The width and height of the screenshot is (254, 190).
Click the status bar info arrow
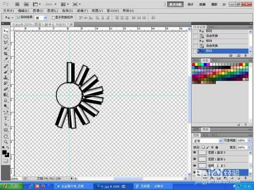point(72,178)
